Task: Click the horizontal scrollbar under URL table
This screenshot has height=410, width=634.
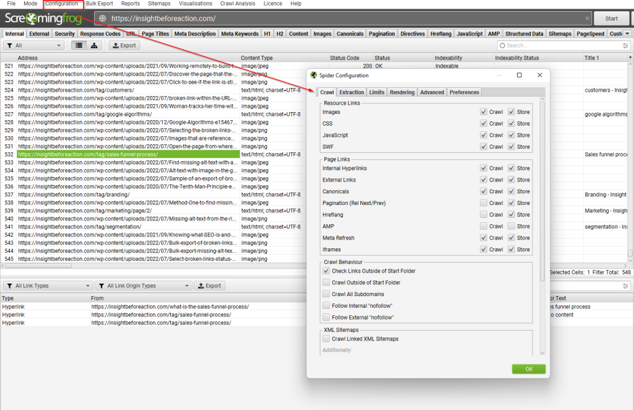Action: coord(39,266)
